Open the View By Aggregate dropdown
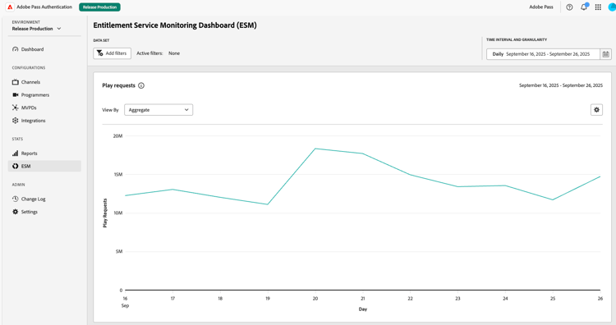The image size is (616, 325). coord(159,110)
